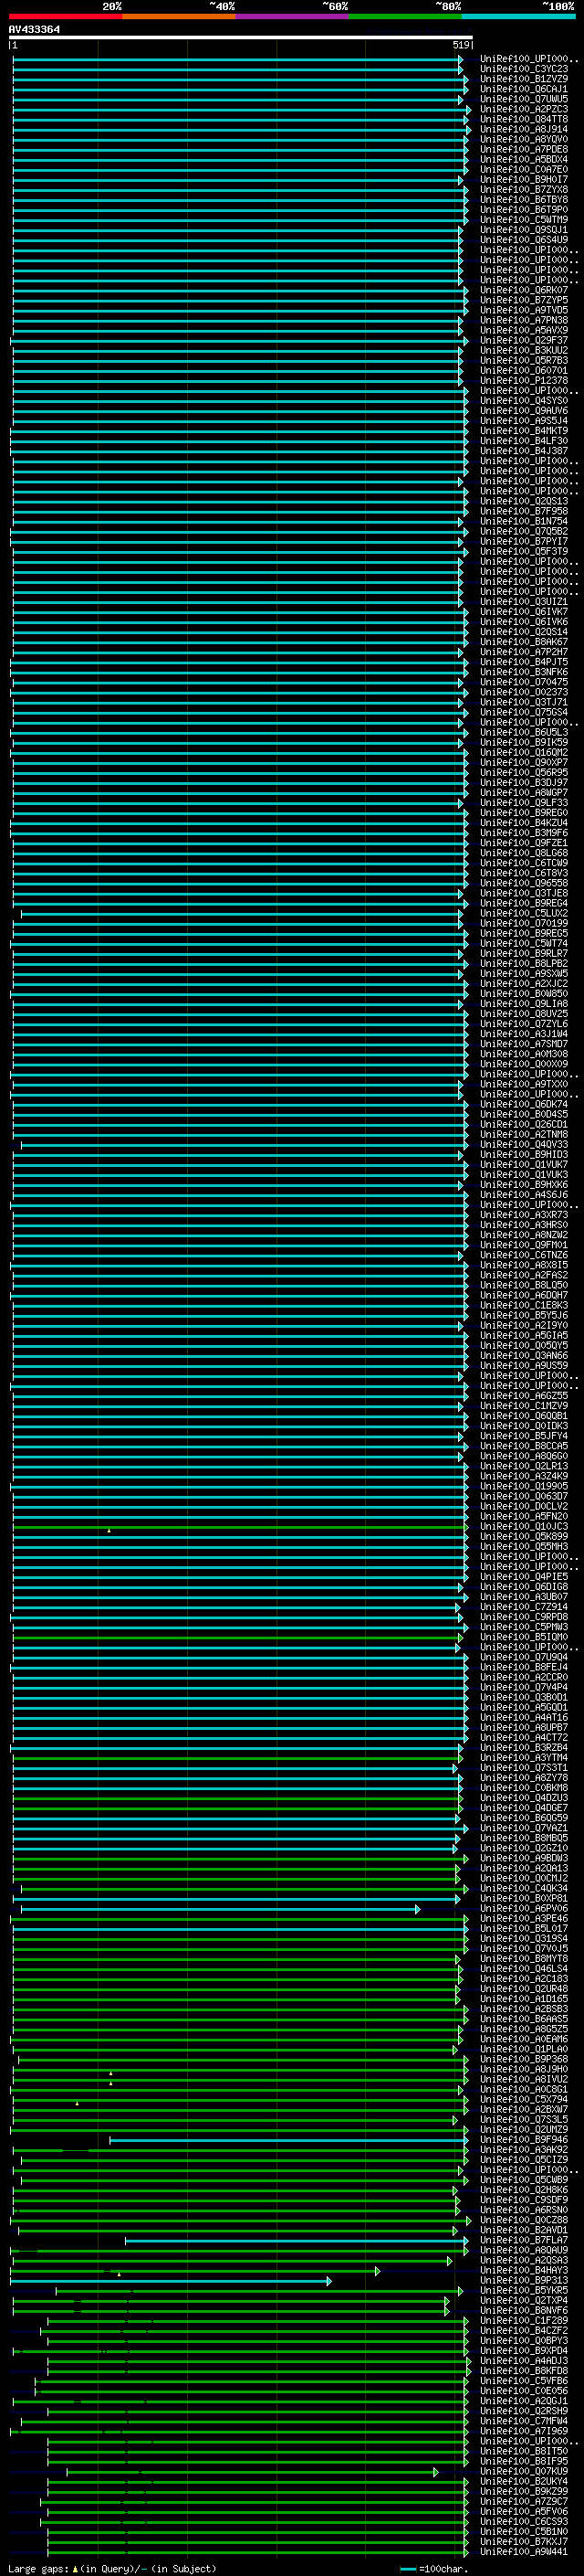Click the cyan ~100% identity legend bar
Viewport: 584px width, 2576px height.
coord(519,16)
